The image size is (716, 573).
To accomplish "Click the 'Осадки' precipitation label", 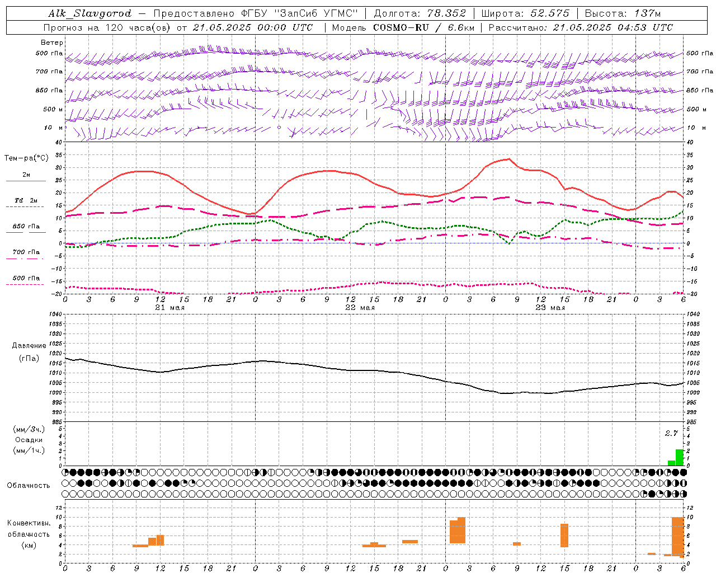I will [29, 440].
